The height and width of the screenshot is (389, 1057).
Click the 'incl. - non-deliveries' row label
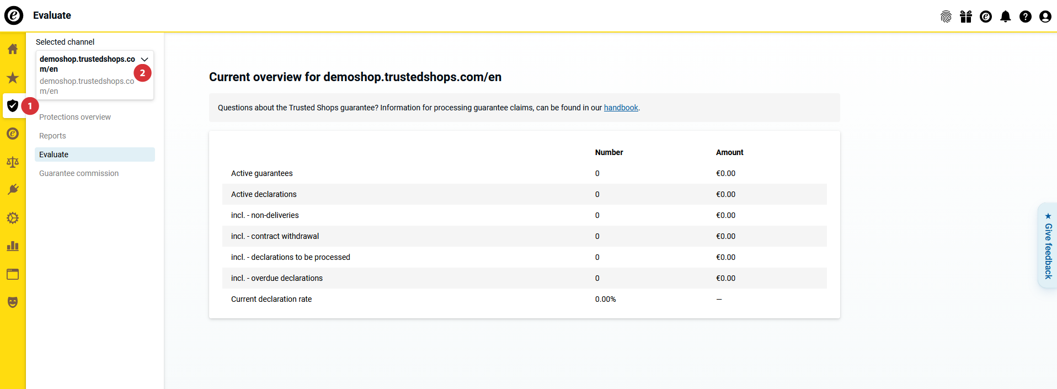[x=265, y=215]
